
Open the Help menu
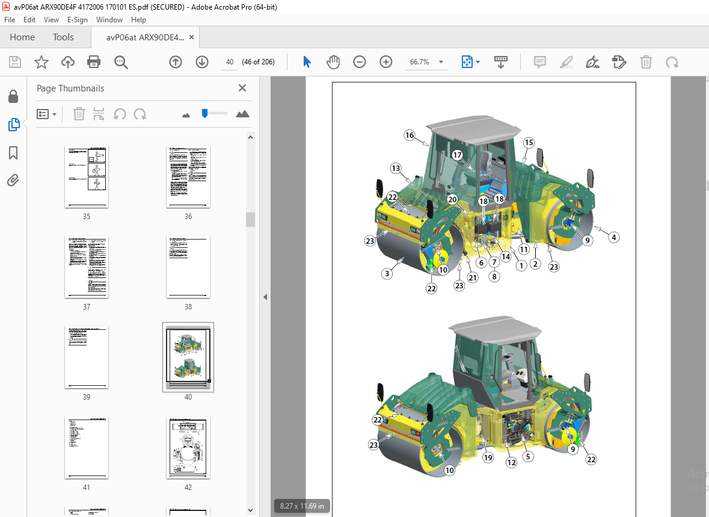(138, 20)
